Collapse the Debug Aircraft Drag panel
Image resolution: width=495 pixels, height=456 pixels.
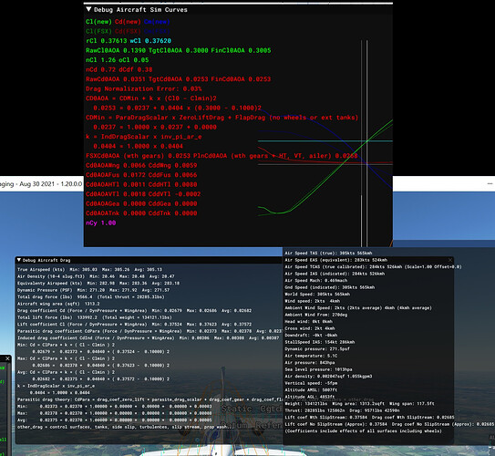pos(19,260)
